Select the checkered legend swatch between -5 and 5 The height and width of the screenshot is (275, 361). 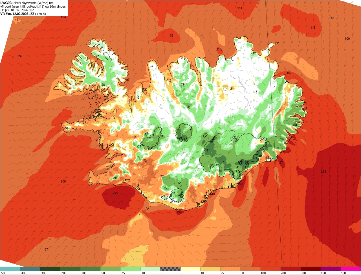point(170,269)
